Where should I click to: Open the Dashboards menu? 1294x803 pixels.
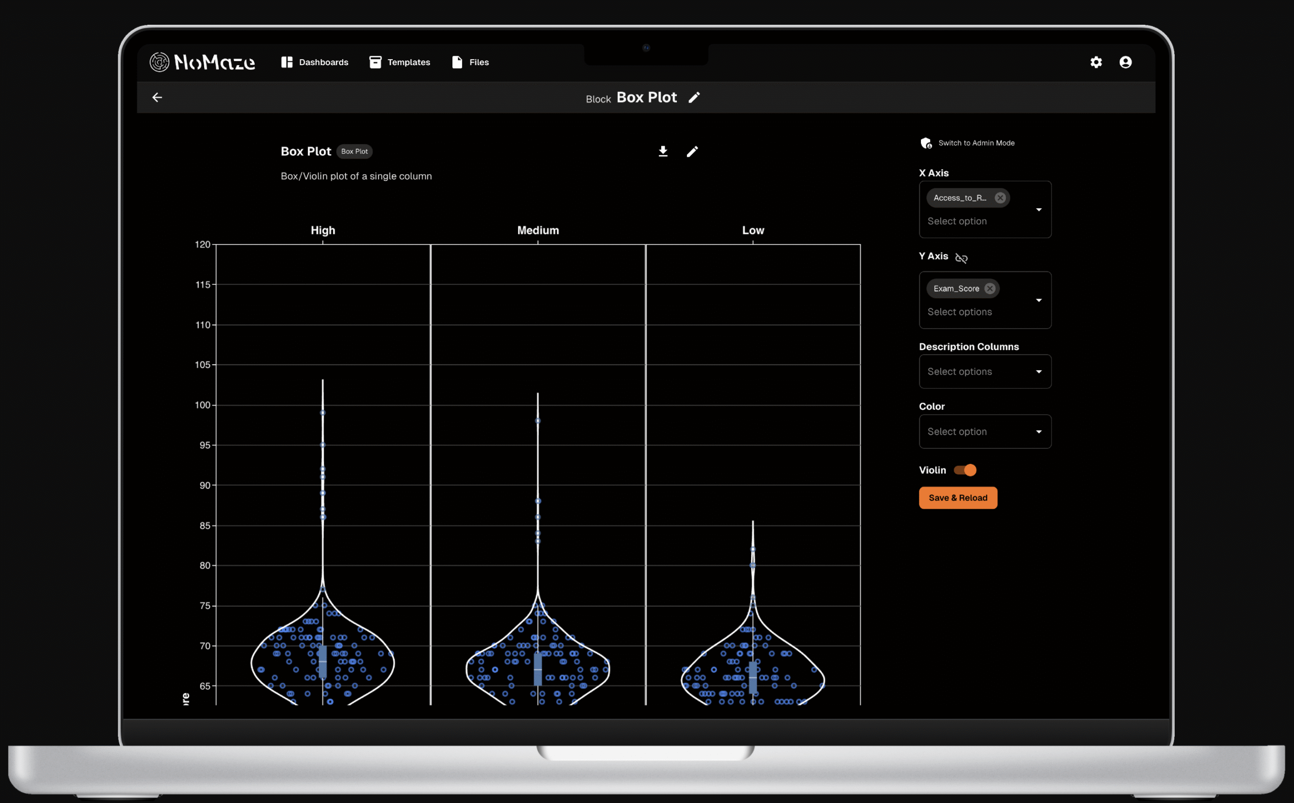pyautogui.click(x=315, y=62)
